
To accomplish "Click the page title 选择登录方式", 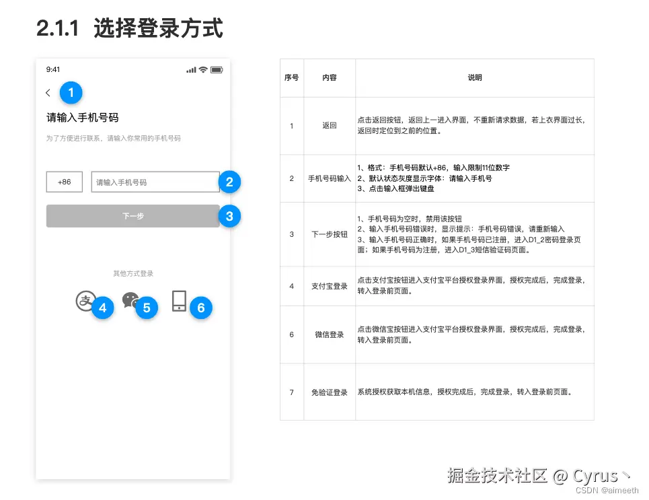I will 158,28.
